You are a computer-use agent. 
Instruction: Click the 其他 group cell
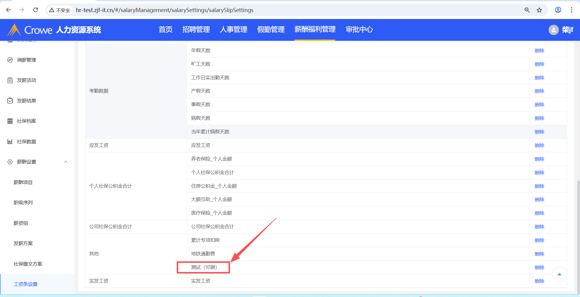(136, 254)
